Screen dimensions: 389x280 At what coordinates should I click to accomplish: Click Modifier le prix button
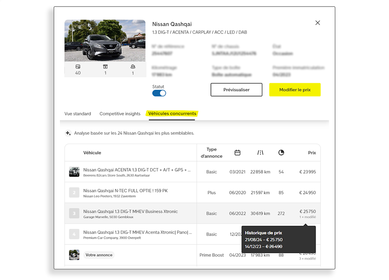tap(295, 90)
